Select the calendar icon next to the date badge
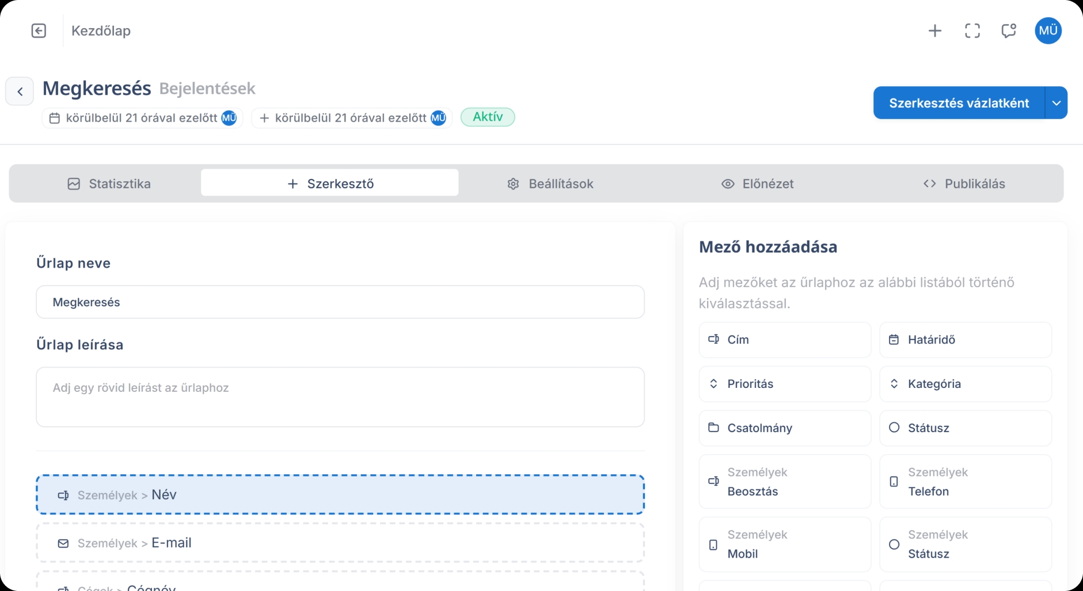 point(55,117)
